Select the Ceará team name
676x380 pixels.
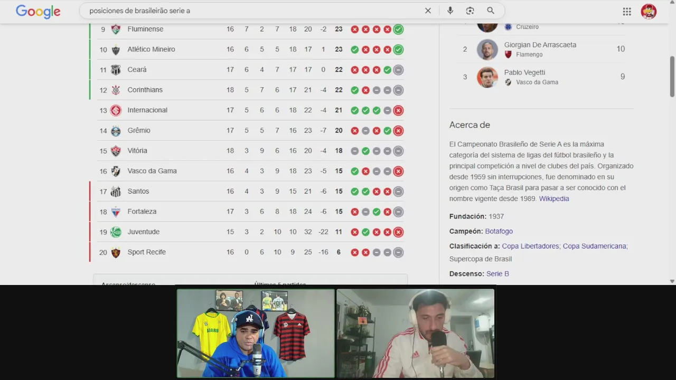click(x=137, y=70)
